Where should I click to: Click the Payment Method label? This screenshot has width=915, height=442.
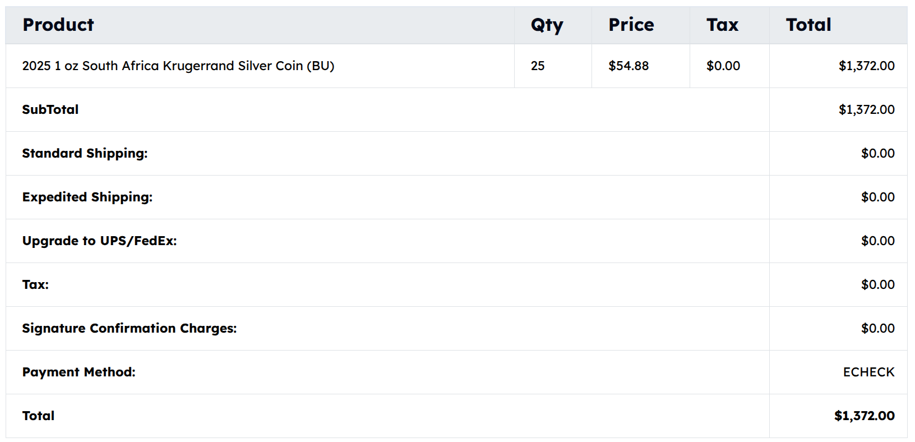pyautogui.click(x=78, y=372)
